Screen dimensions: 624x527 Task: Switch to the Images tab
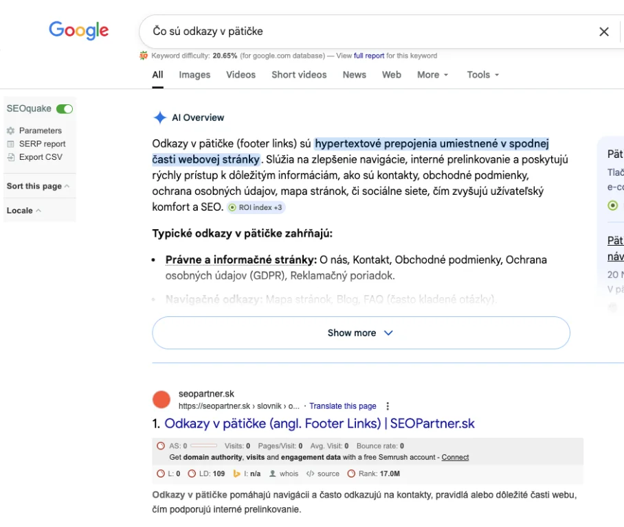[x=194, y=75]
